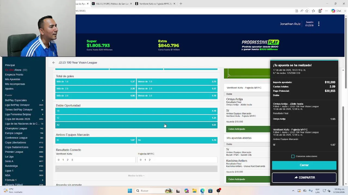This screenshot has width=348, height=195.
Task: Open File Explorer from the taskbar
Action: click(x=195, y=191)
